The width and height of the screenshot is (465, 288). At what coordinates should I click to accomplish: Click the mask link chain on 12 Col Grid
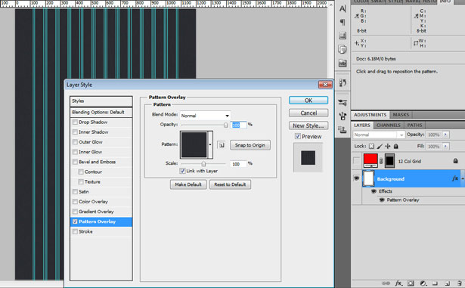click(381, 161)
